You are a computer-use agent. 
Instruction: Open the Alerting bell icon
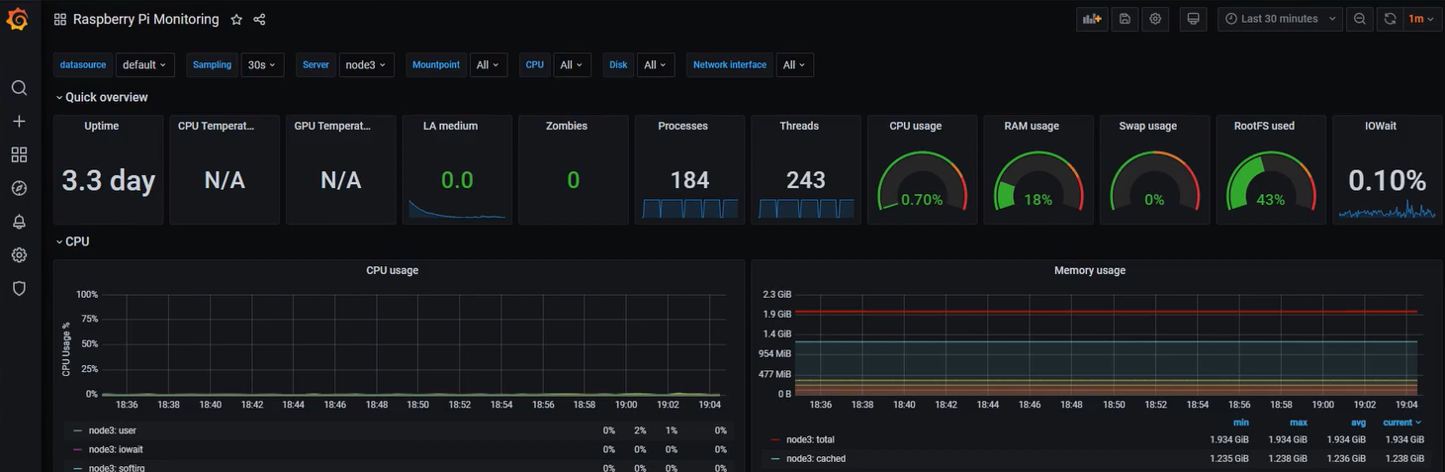[19, 222]
